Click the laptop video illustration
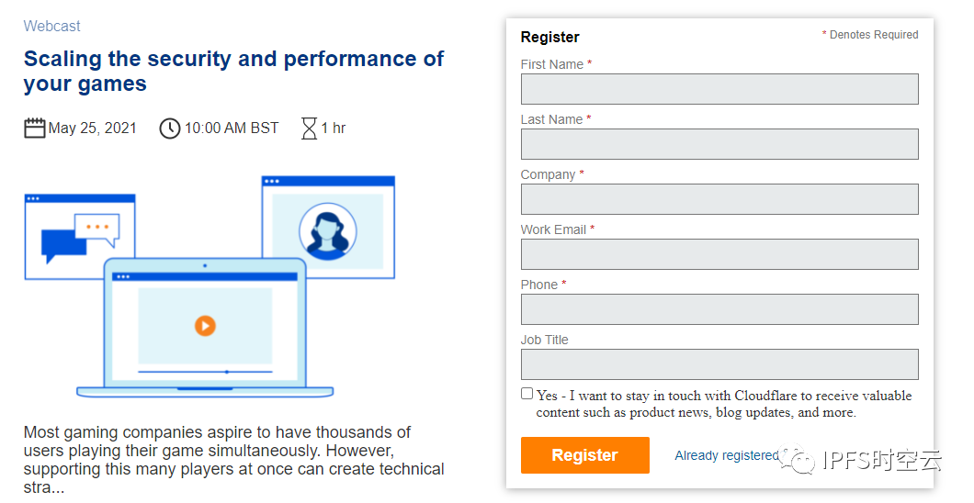 click(x=205, y=328)
